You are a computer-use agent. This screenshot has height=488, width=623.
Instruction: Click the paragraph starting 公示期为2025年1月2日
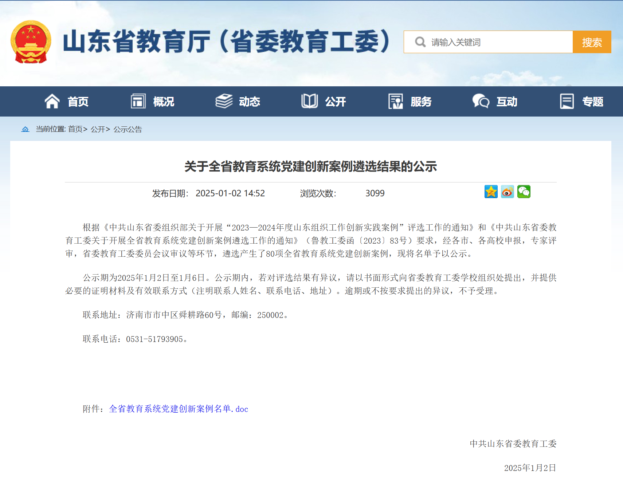(311, 284)
